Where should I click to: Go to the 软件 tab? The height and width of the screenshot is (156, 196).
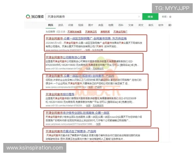pos(161,25)
